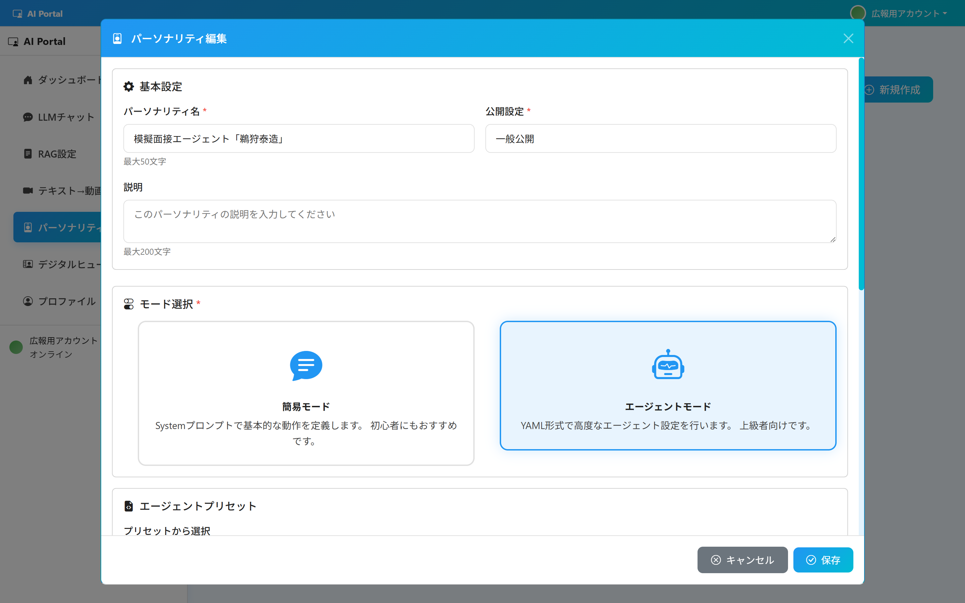The height and width of the screenshot is (603, 965).
Task: Click the RAG設定 document icon
Action: pos(27,154)
